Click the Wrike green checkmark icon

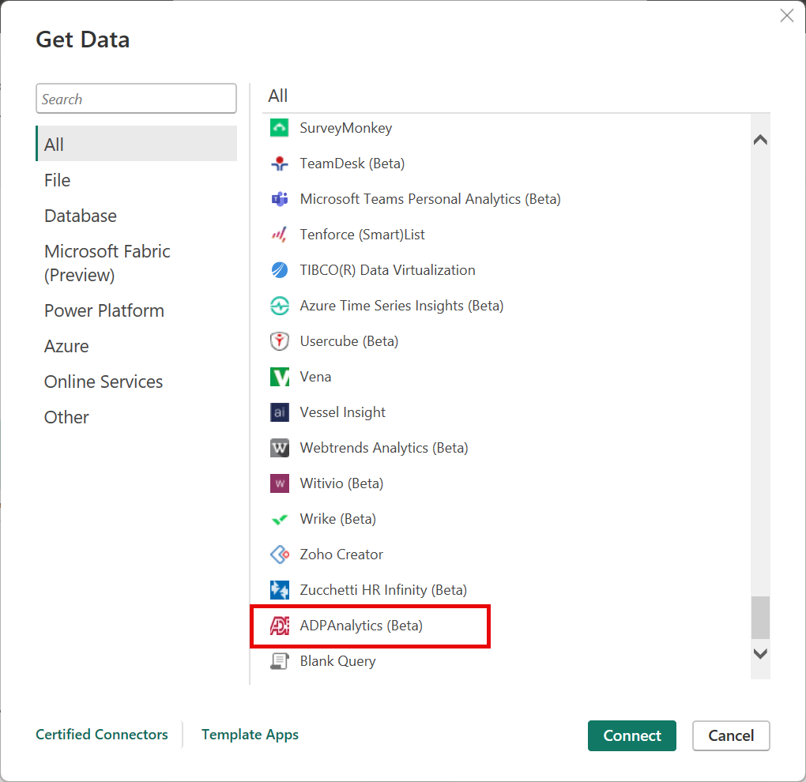pos(279,519)
